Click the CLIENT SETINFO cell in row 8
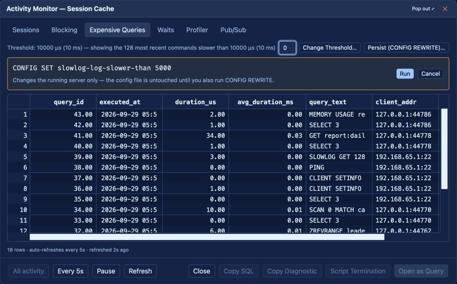The image size is (457, 284). (x=339, y=189)
